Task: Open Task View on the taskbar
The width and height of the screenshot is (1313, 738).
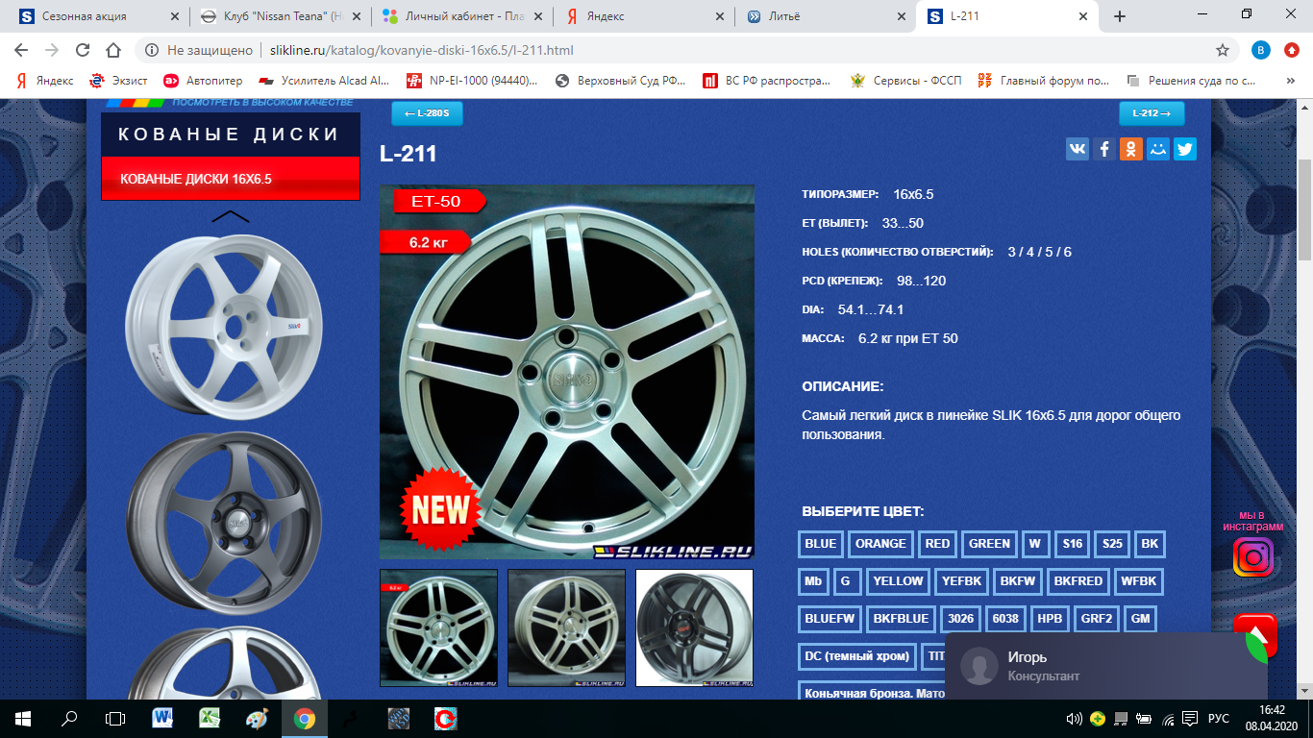Action: tap(115, 718)
